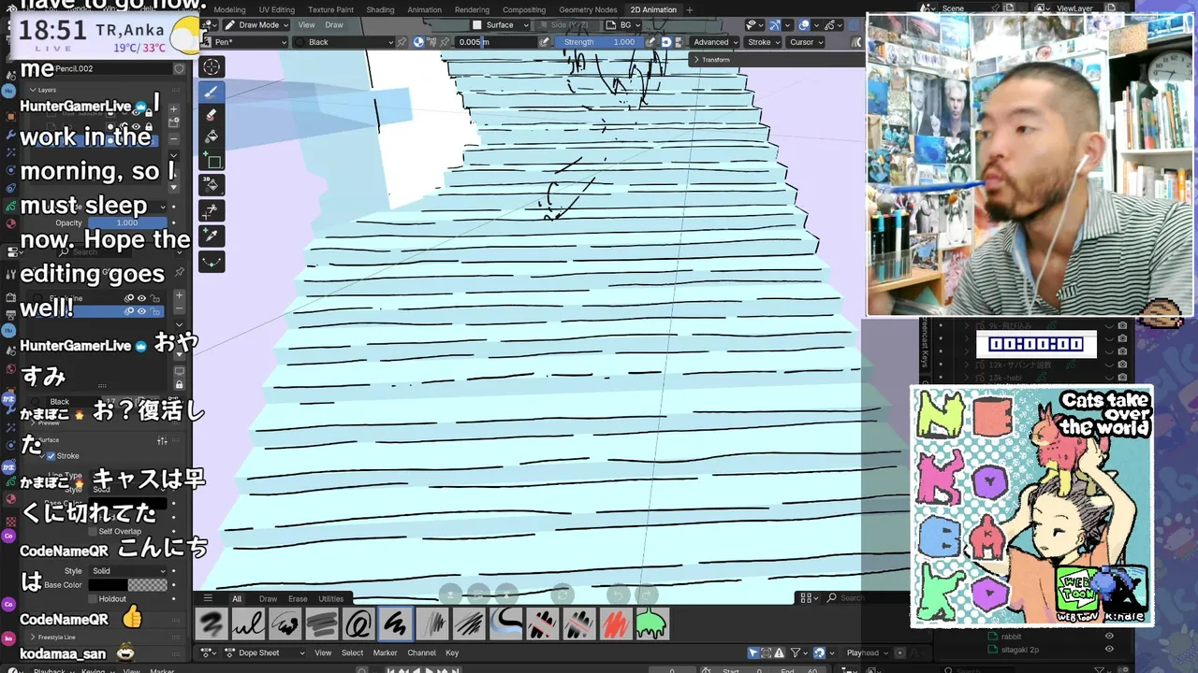This screenshot has width=1198, height=673.
Task: Adjust the layer Opacity slider
Action: (127, 222)
